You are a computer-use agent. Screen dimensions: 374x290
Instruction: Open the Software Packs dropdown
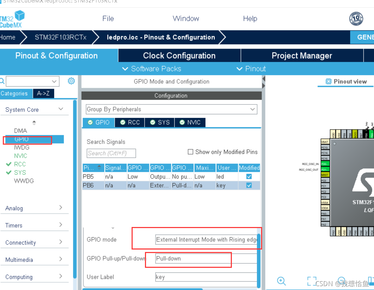pyautogui.click(x=152, y=69)
